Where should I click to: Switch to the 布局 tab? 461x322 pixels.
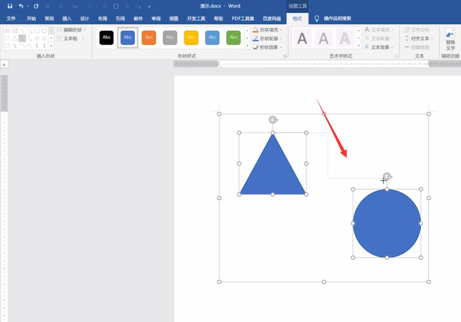pos(102,18)
